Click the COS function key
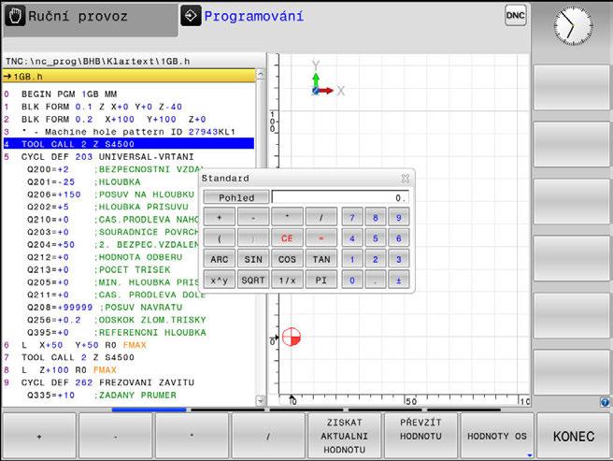This screenshot has width=613, height=461. click(287, 259)
